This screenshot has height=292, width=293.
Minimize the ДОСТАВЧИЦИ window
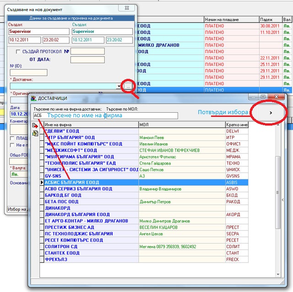click(x=253, y=97)
